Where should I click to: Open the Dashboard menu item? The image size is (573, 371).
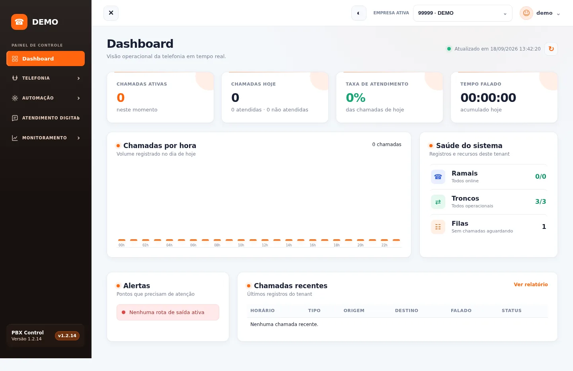(45, 59)
